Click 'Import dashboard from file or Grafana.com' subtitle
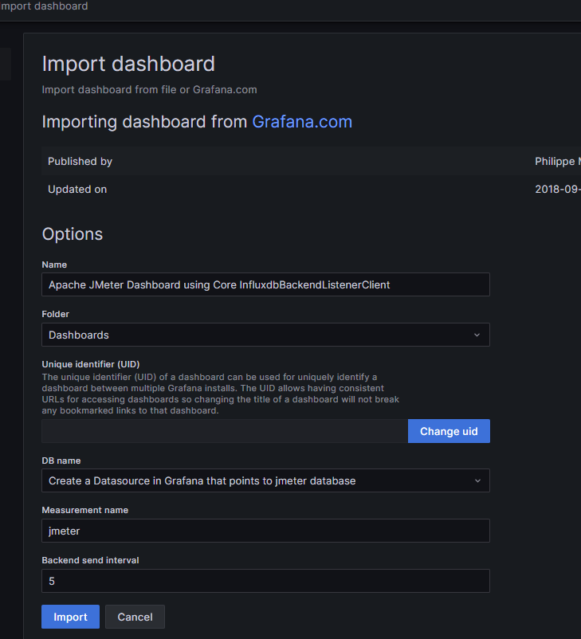 click(x=149, y=90)
